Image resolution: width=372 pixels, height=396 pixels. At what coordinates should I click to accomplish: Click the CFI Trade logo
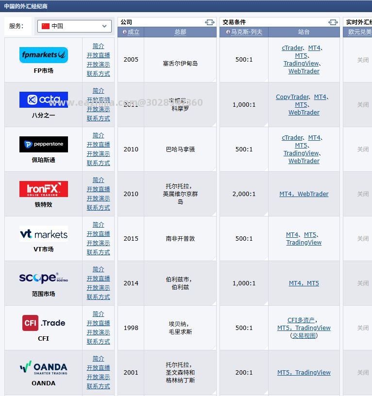44,323
